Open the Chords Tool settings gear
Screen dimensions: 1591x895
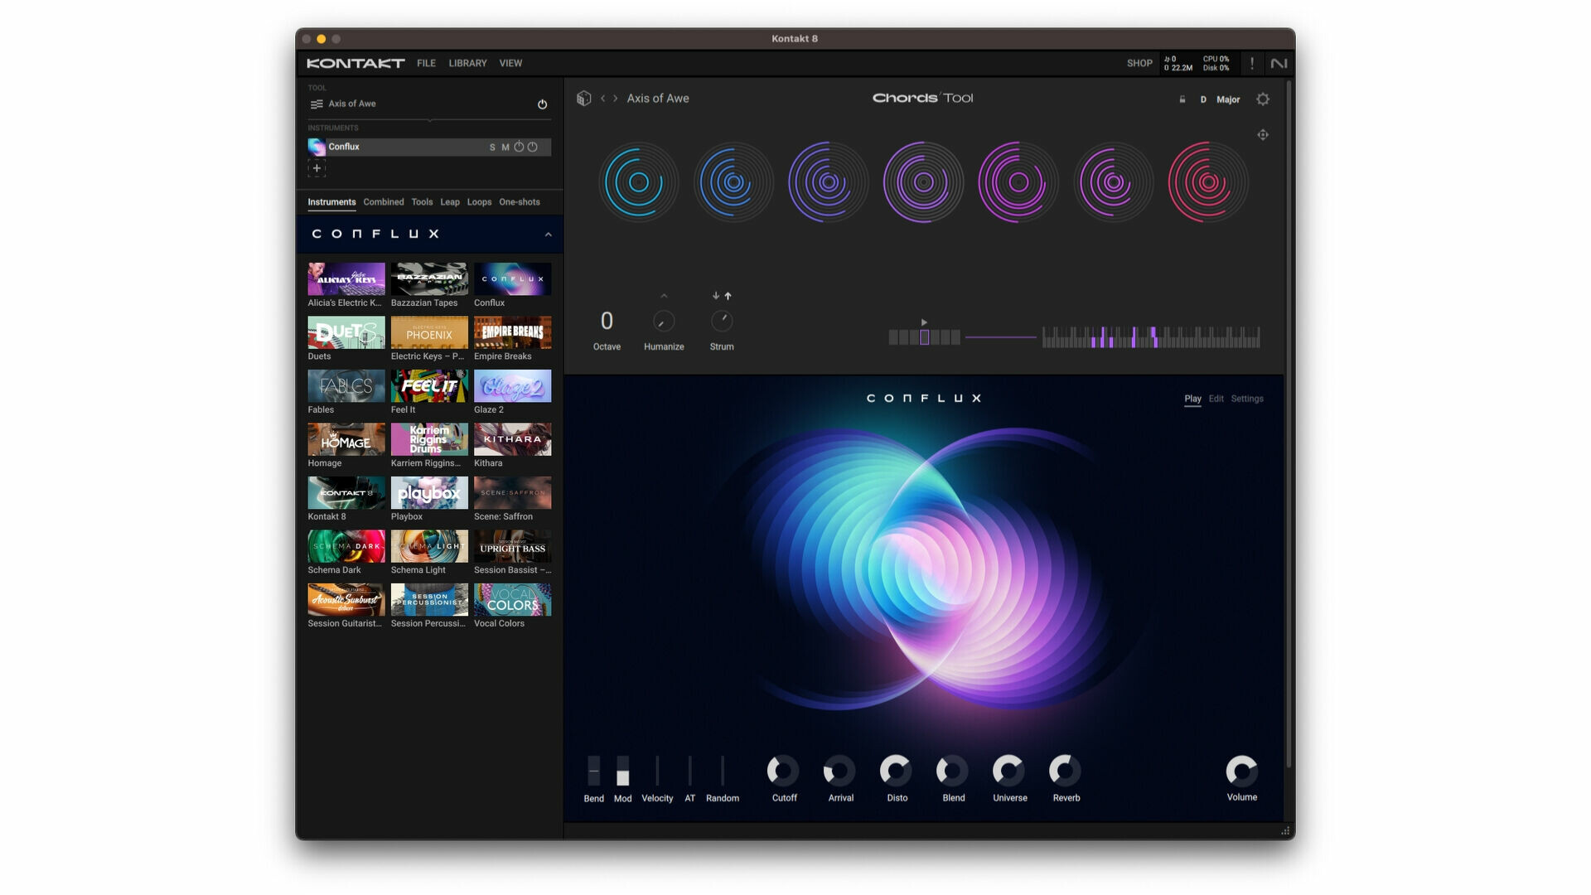tap(1263, 99)
